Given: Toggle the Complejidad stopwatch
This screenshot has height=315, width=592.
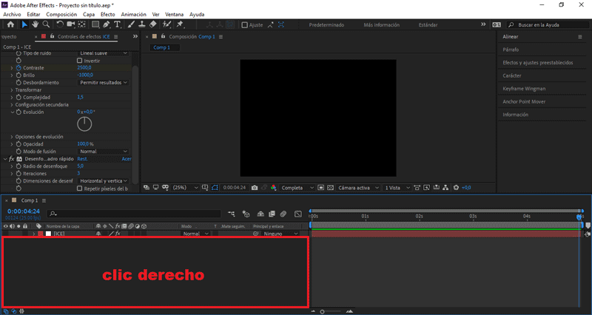Looking at the screenshot, I should click(x=18, y=98).
